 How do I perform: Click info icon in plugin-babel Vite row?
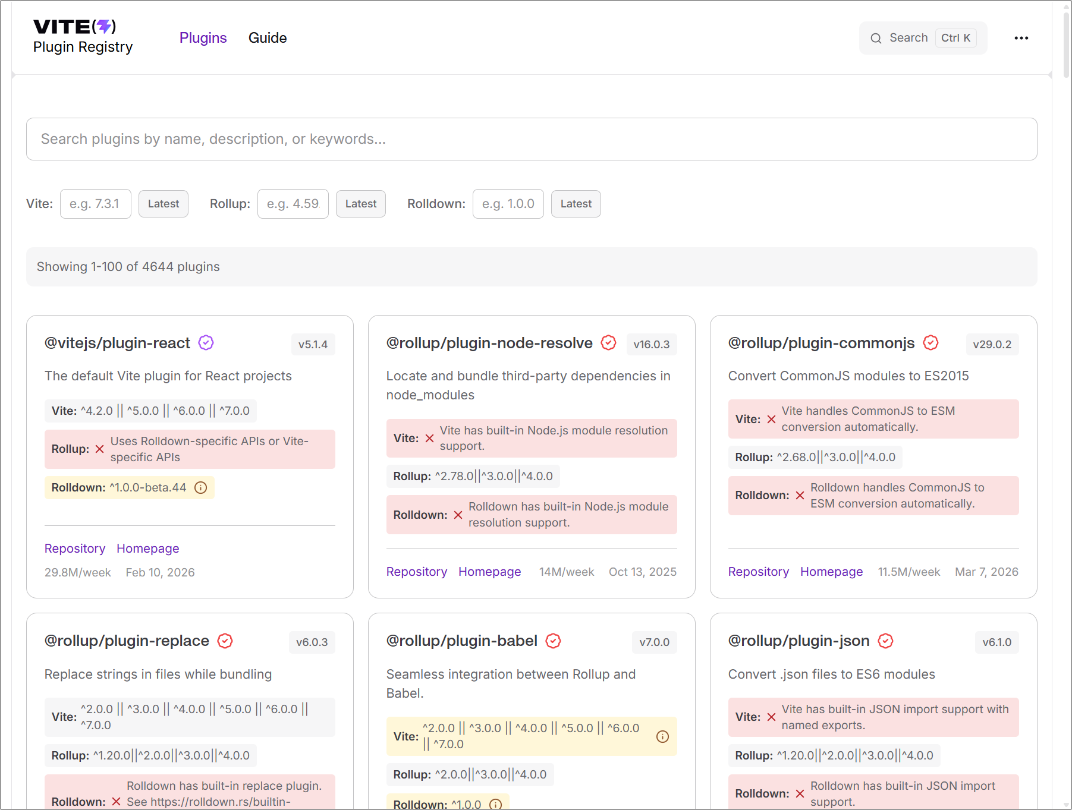click(662, 737)
